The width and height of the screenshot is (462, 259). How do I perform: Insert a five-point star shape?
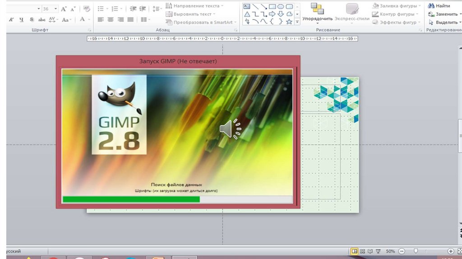(x=289, y=21)
